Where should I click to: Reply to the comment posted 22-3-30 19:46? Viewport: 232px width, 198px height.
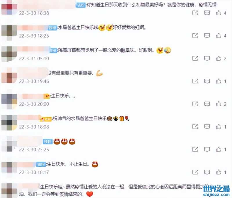click(207, 81)
